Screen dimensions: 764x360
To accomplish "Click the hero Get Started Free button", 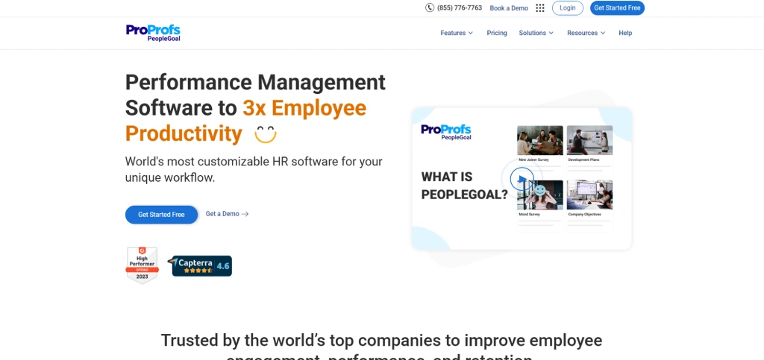I will 161,215.
